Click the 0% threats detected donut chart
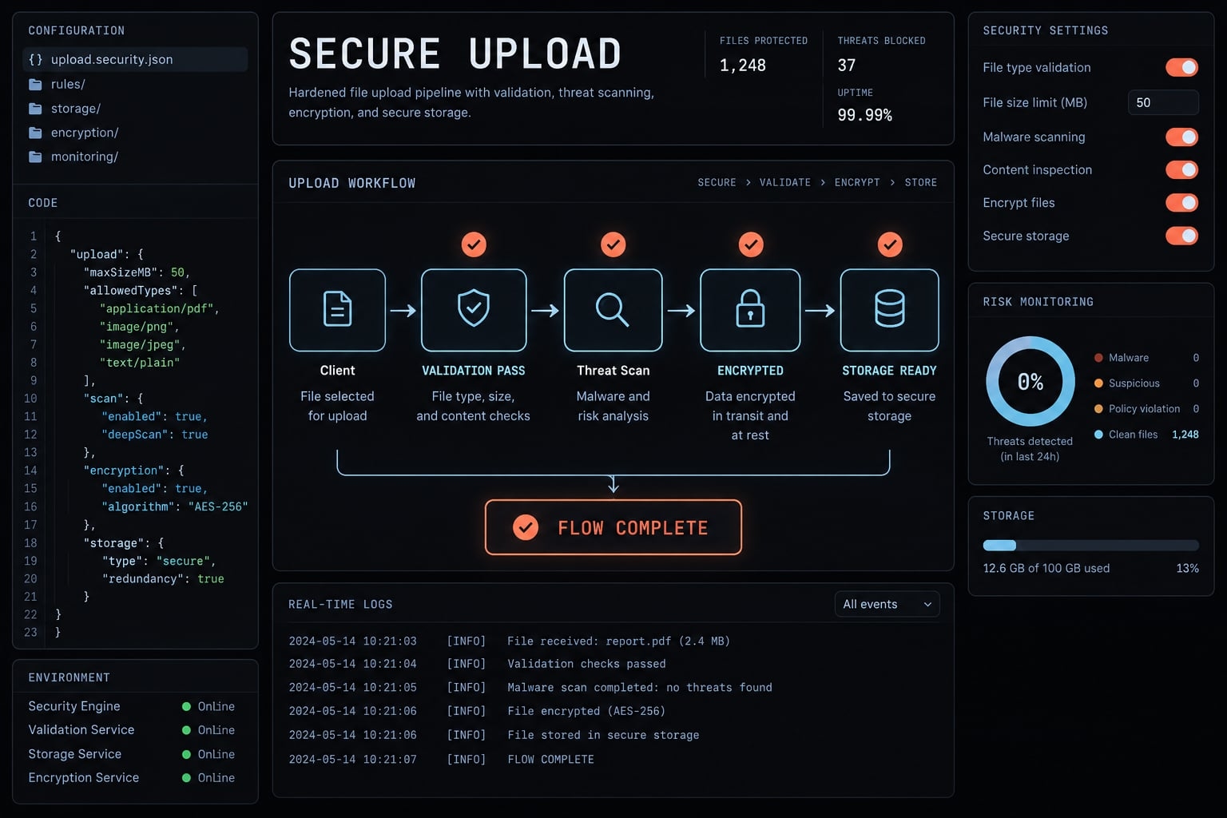 [x=1030, y=381]
